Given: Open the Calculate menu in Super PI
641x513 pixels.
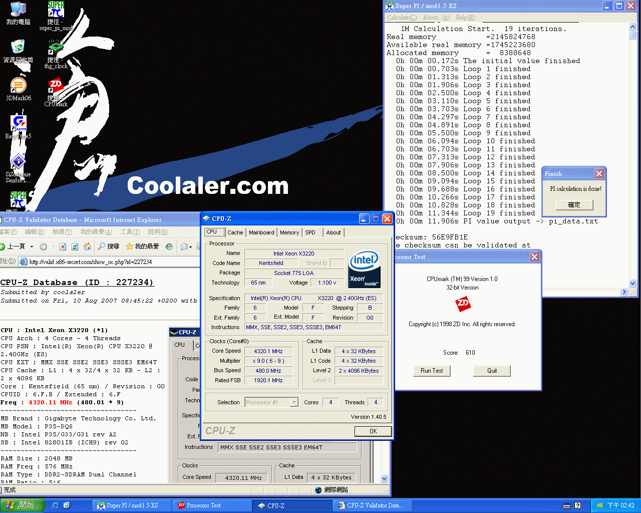Looking at the screenshot, I should 402,18.
